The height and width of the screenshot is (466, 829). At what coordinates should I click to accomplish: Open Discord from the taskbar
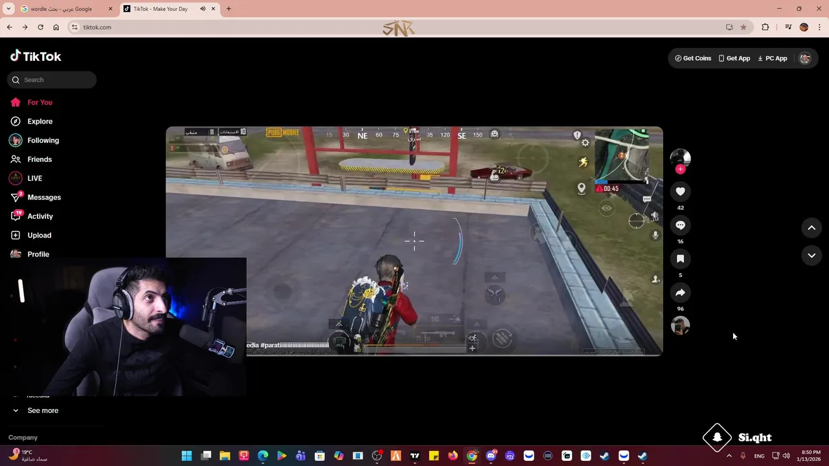coord(491,456)
